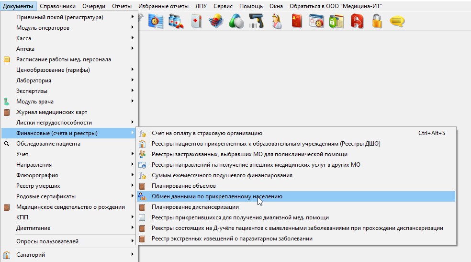Select Обмен данными по прикрепленному населению

pos(217,196)
